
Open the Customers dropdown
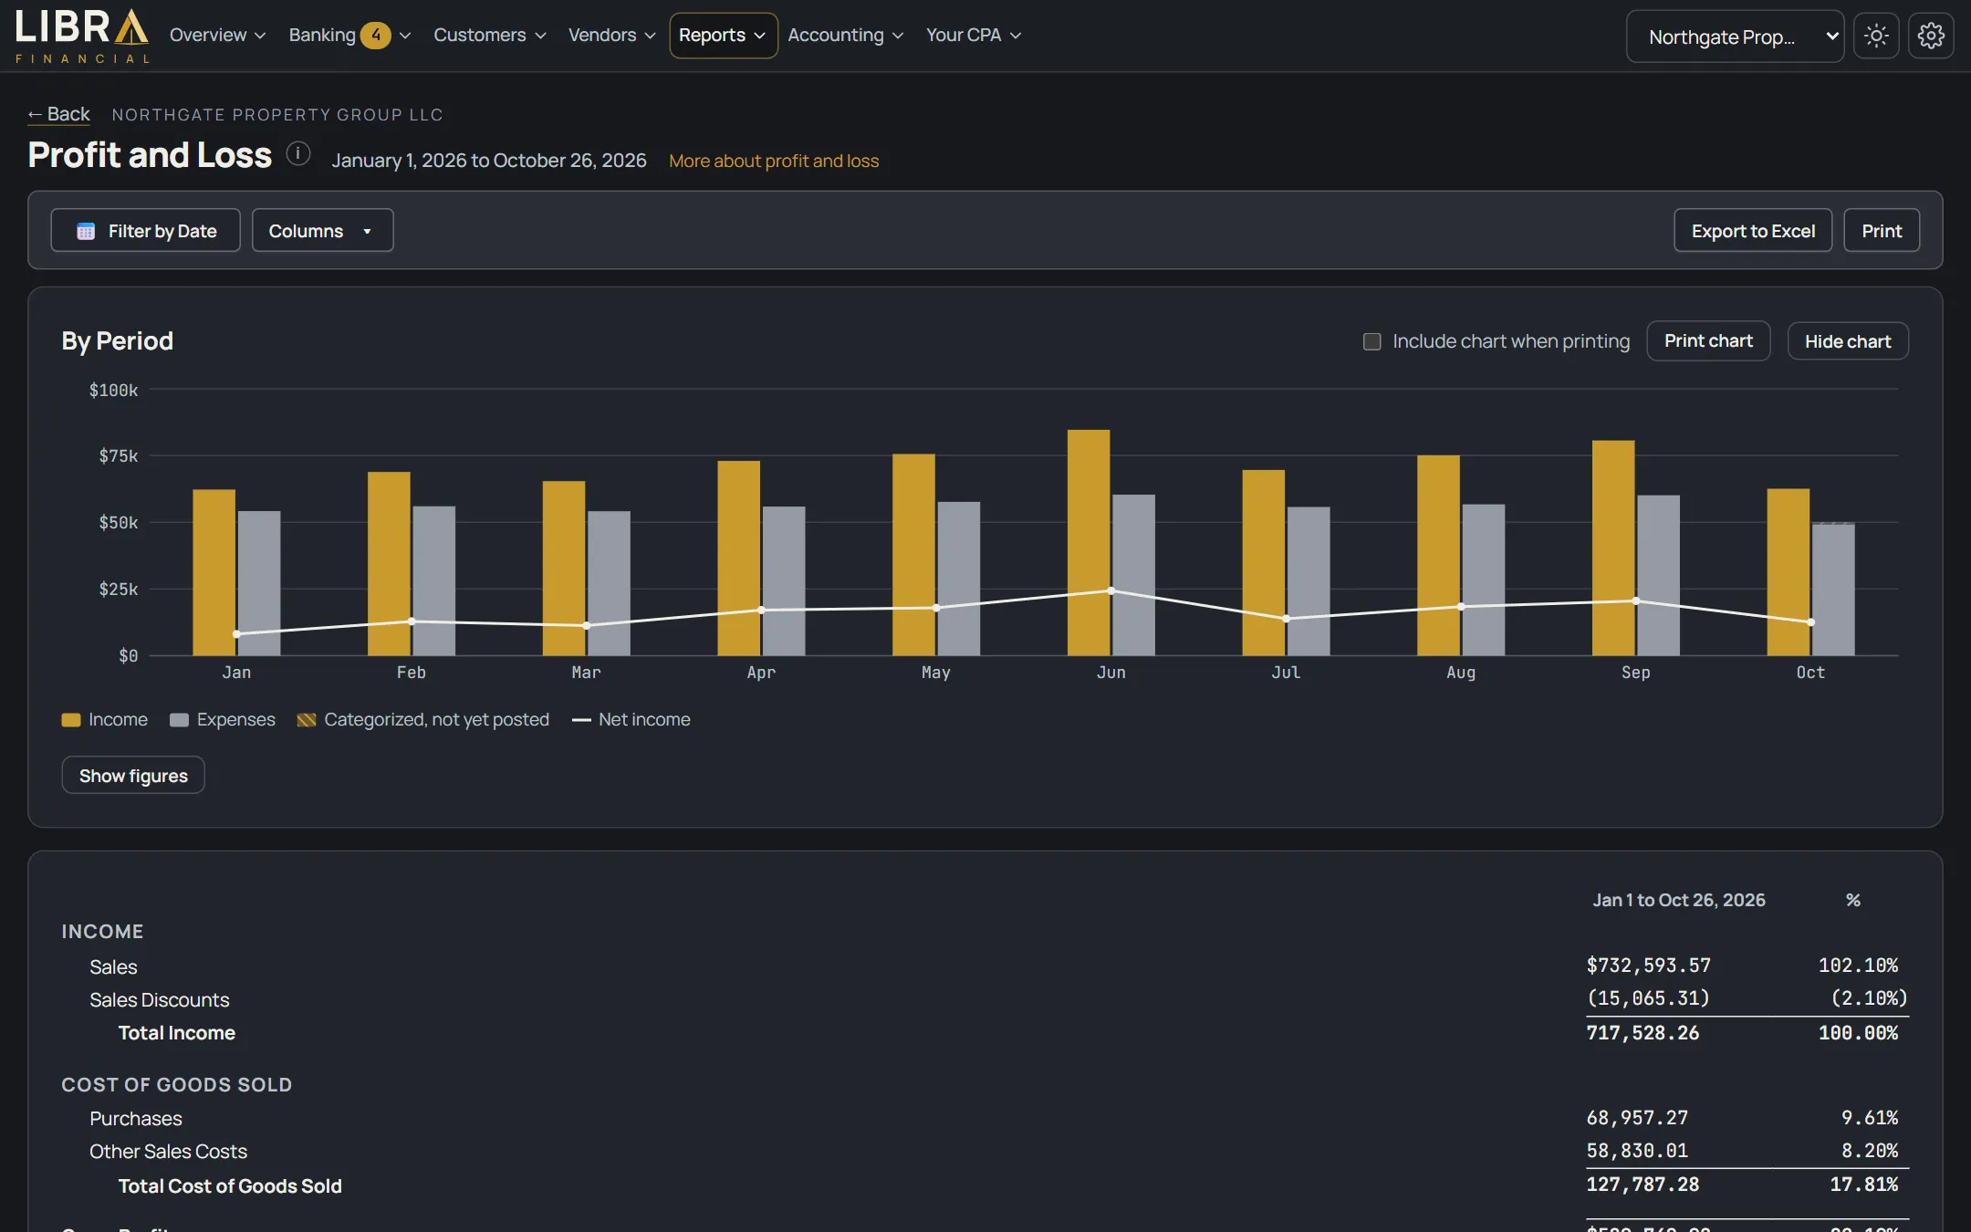[x=489, y=36]
